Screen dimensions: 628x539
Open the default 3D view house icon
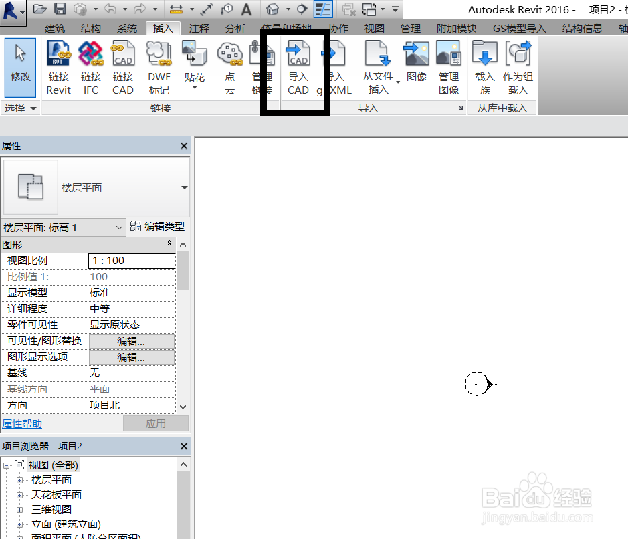tap(273, 9)
